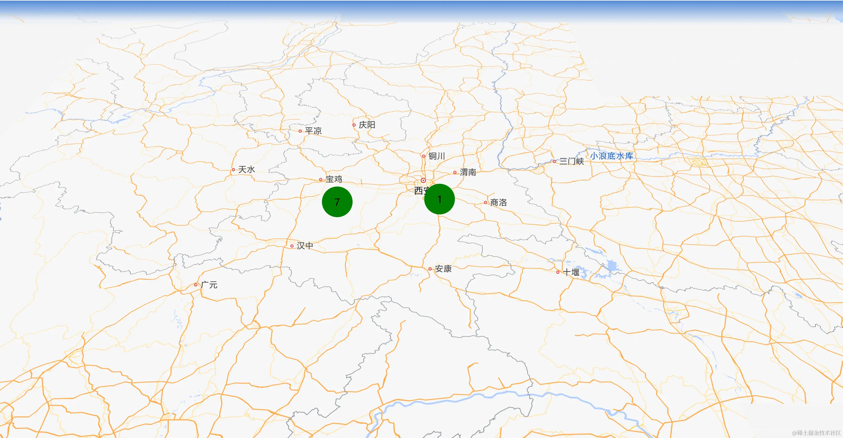Select the 商洛 city label
Viewport: 843px width, 438px height.
pos(499,203)
